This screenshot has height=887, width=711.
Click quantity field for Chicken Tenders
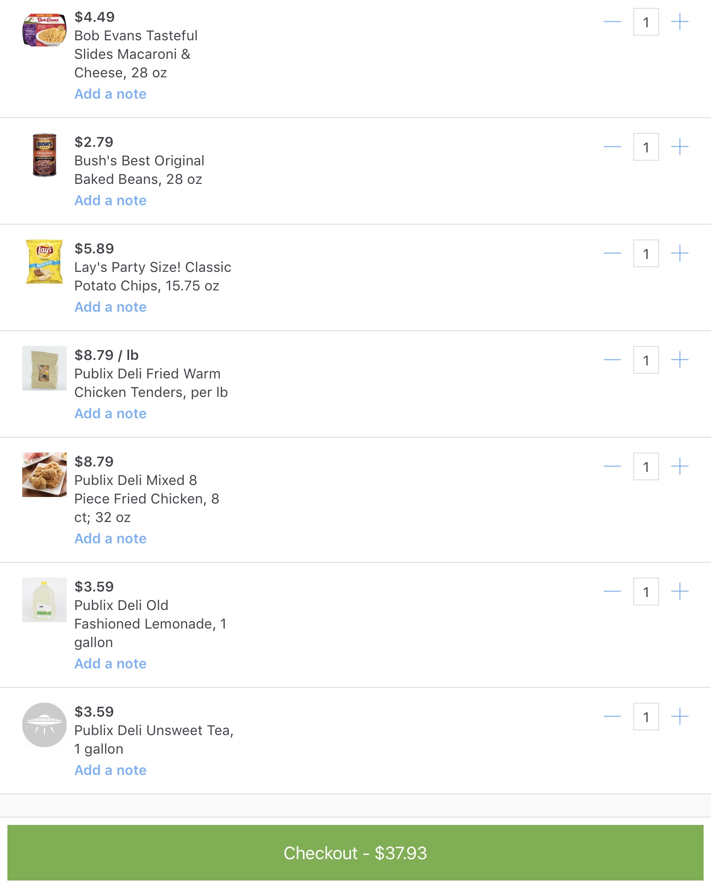646,360
